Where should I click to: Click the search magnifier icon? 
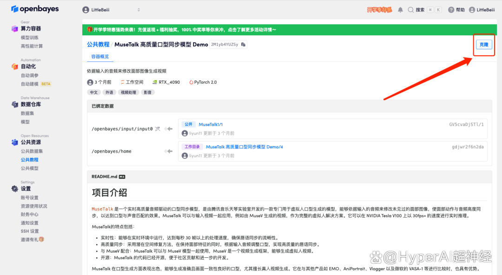tap(410, 10)
